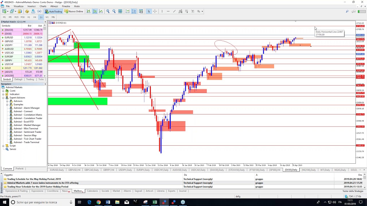
Task: Open Tester della Strategia
Action: [353, 191]
